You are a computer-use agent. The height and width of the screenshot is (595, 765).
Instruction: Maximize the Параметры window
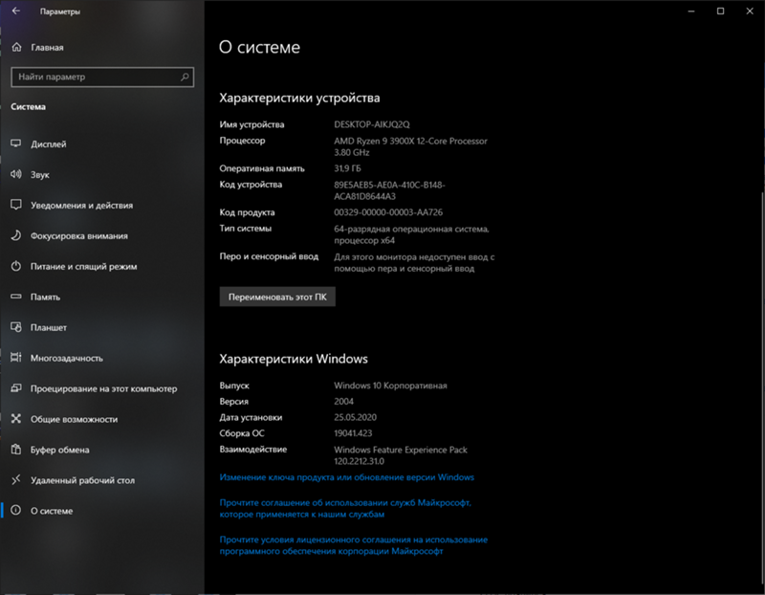point(721,11)
